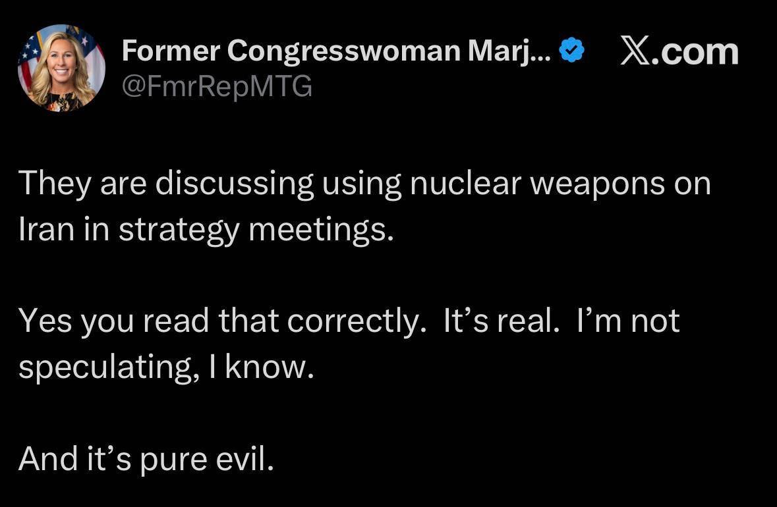The height and width of the screenshot is (507, 777).
Task: Click the blue verified checkmark badge
Action: coord(572,50)
